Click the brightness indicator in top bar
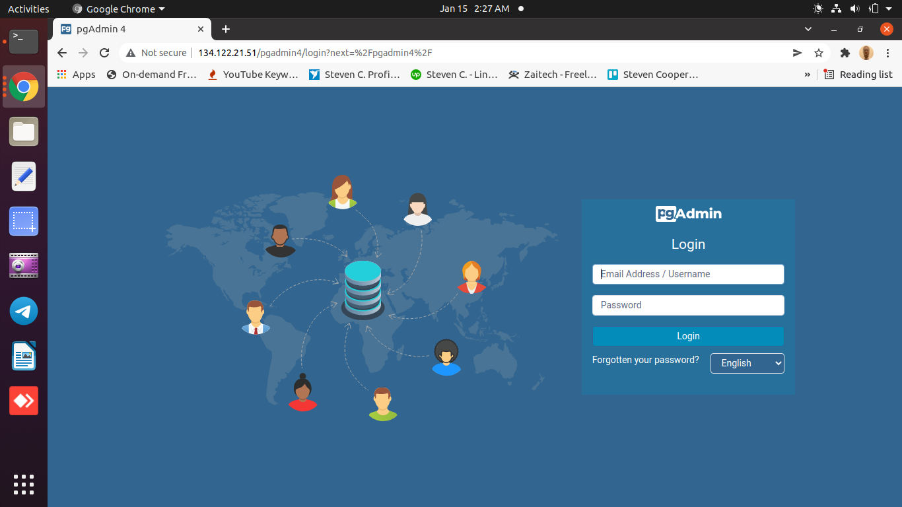This screenshot has width=902, height=507. coord(818,9)
